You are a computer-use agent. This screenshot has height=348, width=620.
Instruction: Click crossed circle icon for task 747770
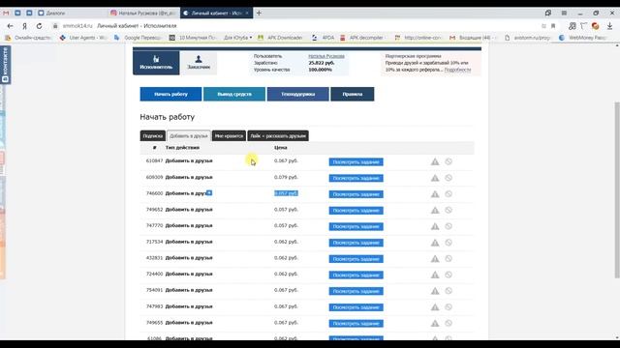click(x=449, y=226)
